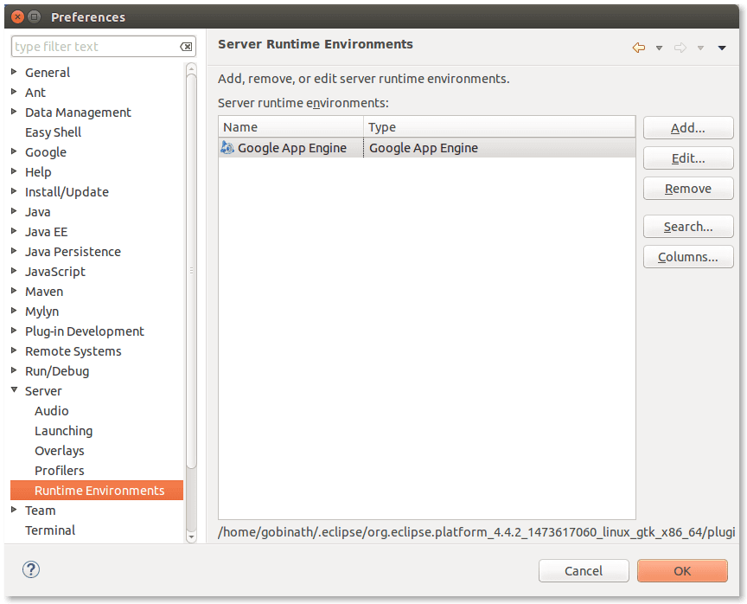Click the Edit... button
Image resolution: width=747 pixels, height=604 pixels.
click(x=688, y=158)
